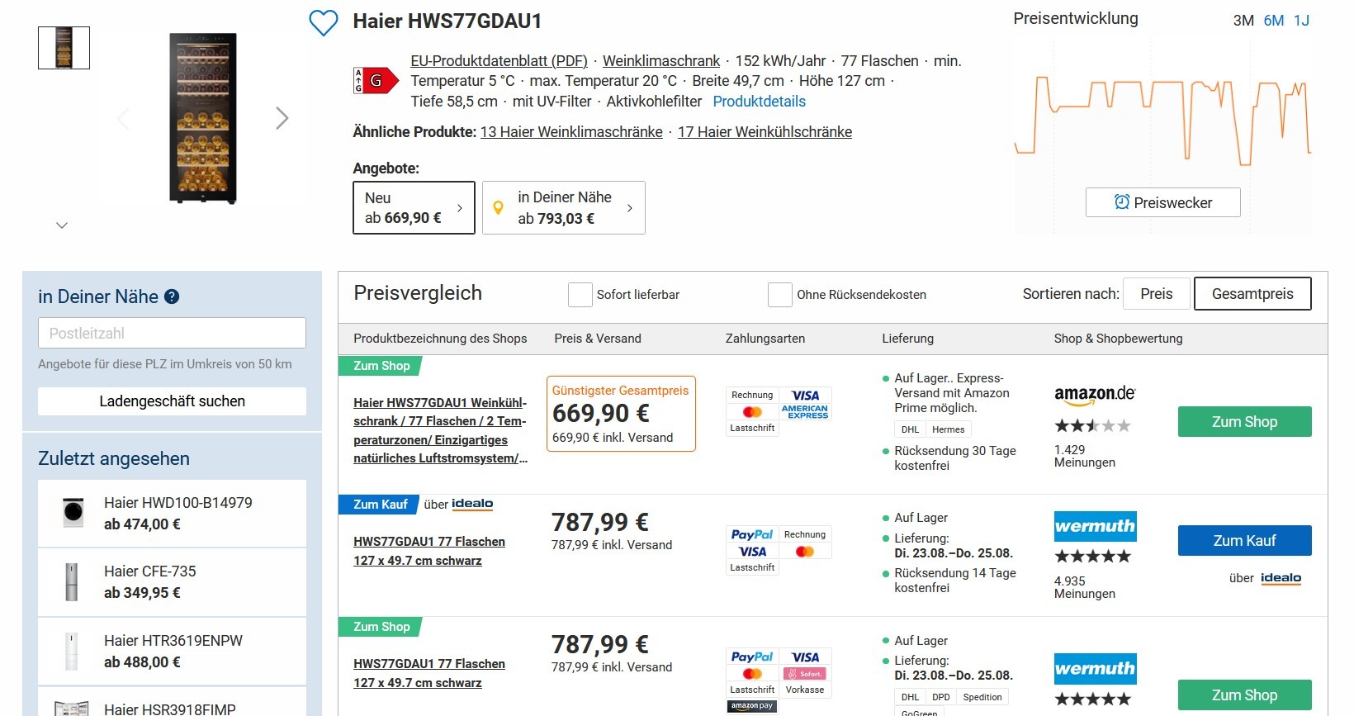
Task: Click the wermuth logo in second offer
Action: click(x=1096, y=526)
